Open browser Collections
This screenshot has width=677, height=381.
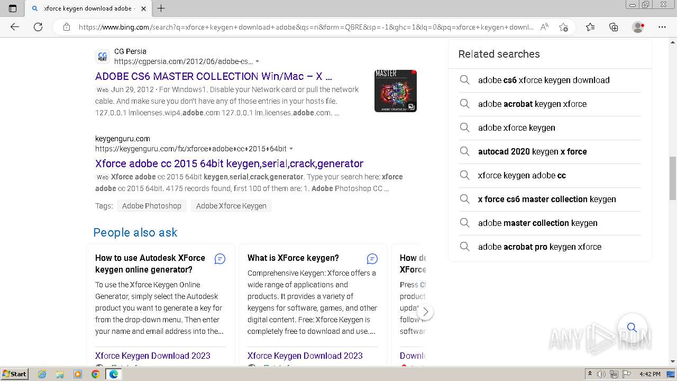pos(614,27)
